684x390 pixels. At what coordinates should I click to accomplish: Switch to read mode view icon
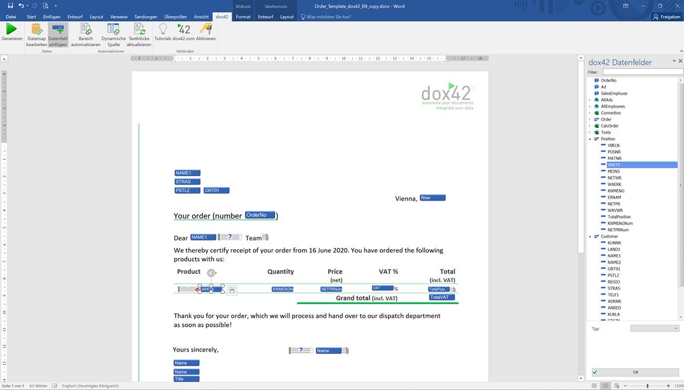(594, 386)
